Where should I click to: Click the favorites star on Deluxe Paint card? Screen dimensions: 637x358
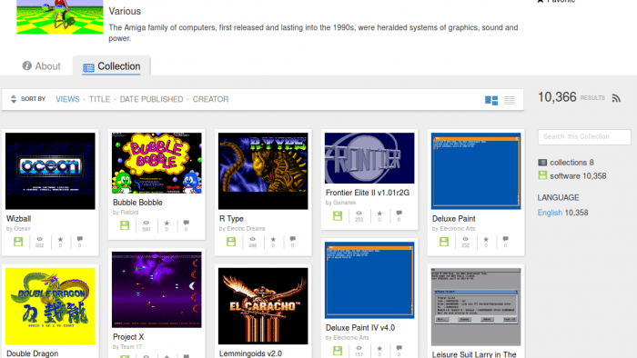[486, 239]
